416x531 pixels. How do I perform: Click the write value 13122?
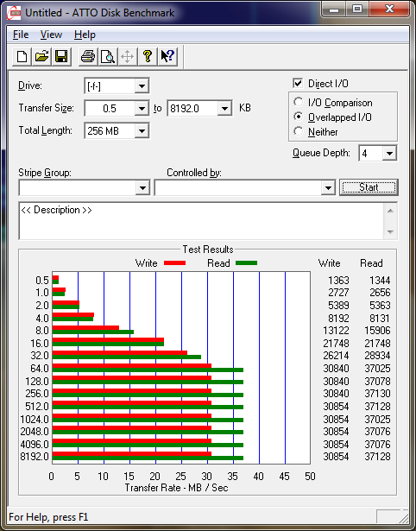[336, 330]
